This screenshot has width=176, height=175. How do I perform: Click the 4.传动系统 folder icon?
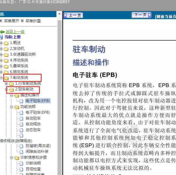pos(6,61)
